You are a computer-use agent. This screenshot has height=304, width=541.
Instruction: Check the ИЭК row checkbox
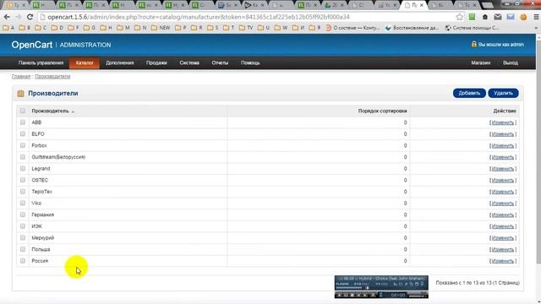[23, 226]
